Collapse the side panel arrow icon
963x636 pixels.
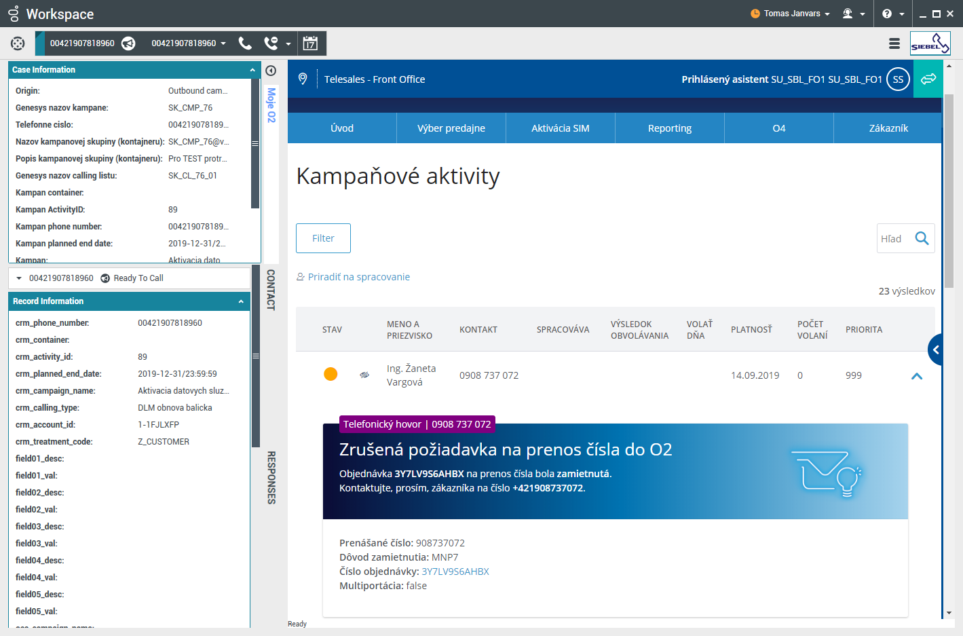tap(271, 71)
